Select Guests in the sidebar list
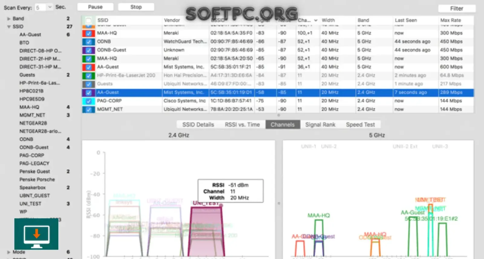The width and height of the screenshot is (484, 259). [x=27, y=75]
